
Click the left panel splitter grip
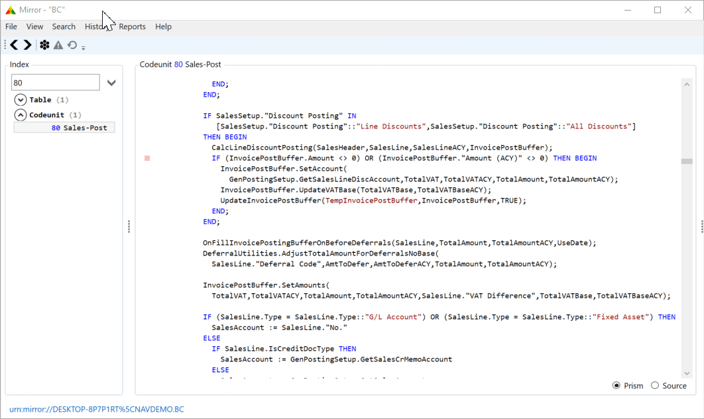click(x=129, y=226)
